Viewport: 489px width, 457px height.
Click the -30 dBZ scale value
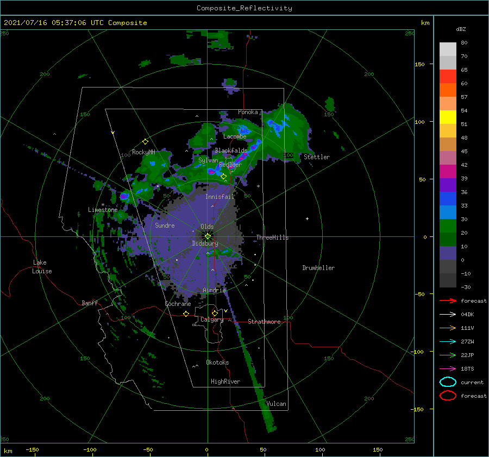[x=466, y=287]
